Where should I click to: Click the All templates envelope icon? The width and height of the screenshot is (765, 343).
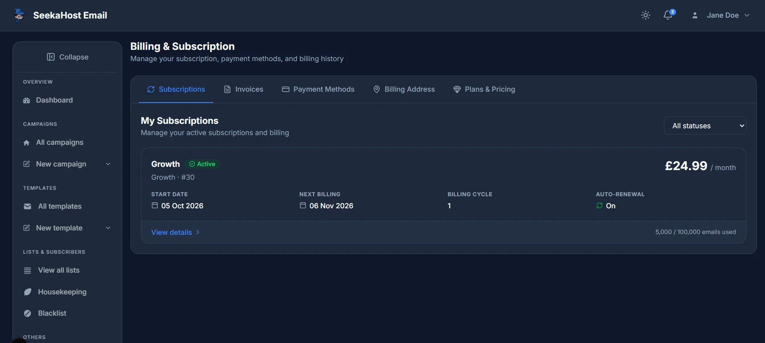coord(27,206)
